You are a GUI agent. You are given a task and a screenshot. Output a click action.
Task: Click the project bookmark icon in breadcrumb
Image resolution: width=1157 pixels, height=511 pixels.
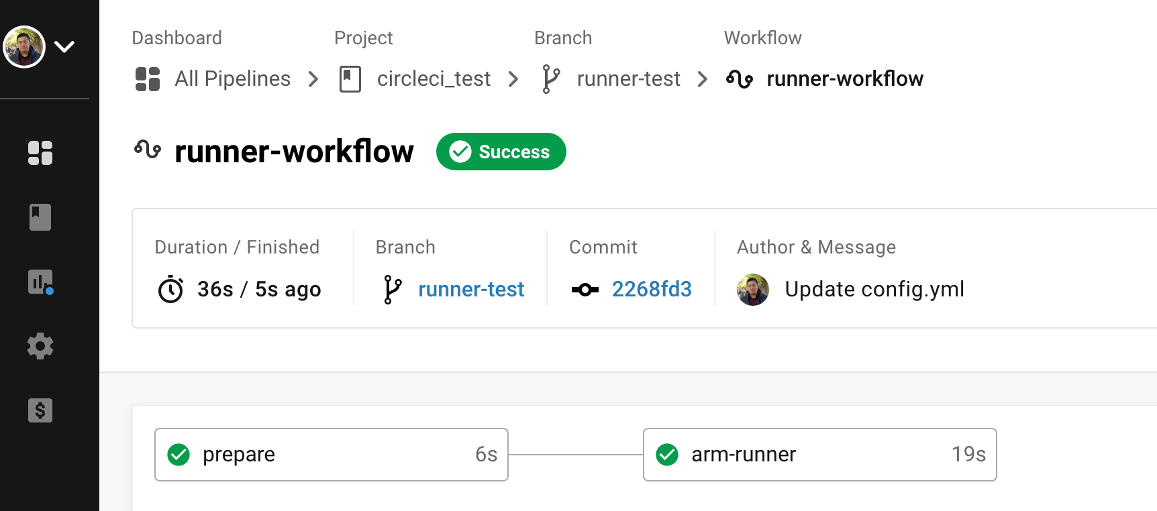point(350,79)
